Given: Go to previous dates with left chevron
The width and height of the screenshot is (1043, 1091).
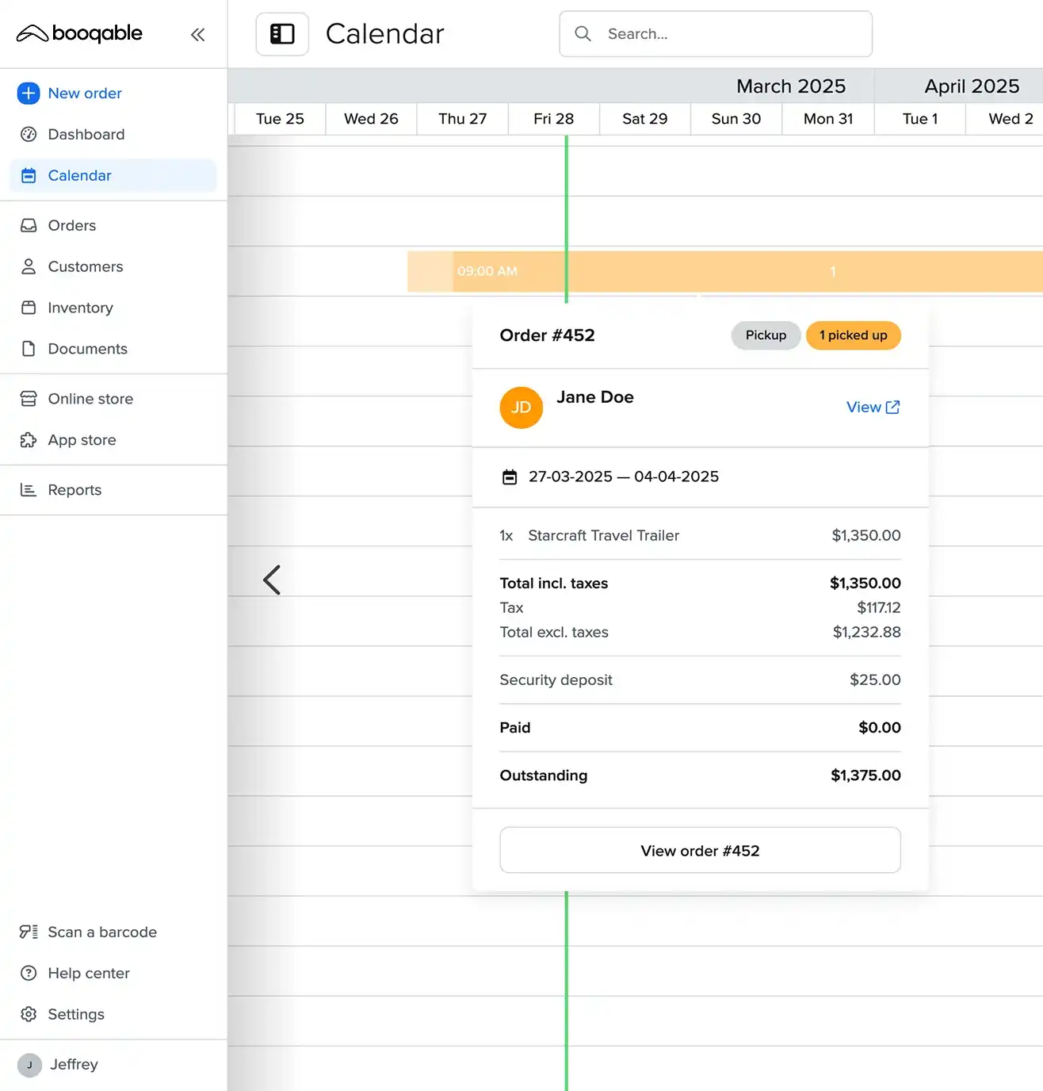Looking at the screenshot, I should 272,580.
